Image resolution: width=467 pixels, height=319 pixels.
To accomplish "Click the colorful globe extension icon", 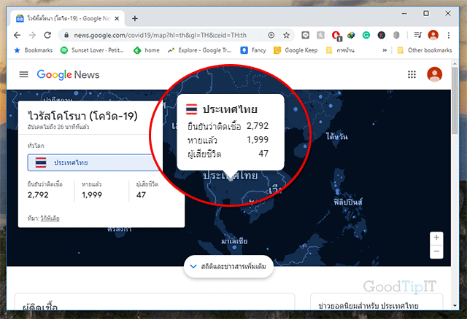I will (351, 36).
